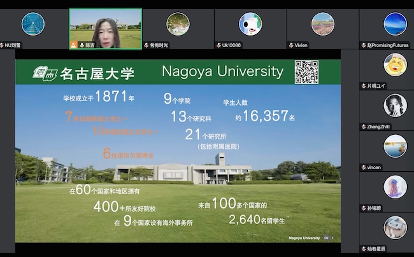414x257 pixels.
Task: Click '400+所友好院校' text on slide
Action: (125, 207)
